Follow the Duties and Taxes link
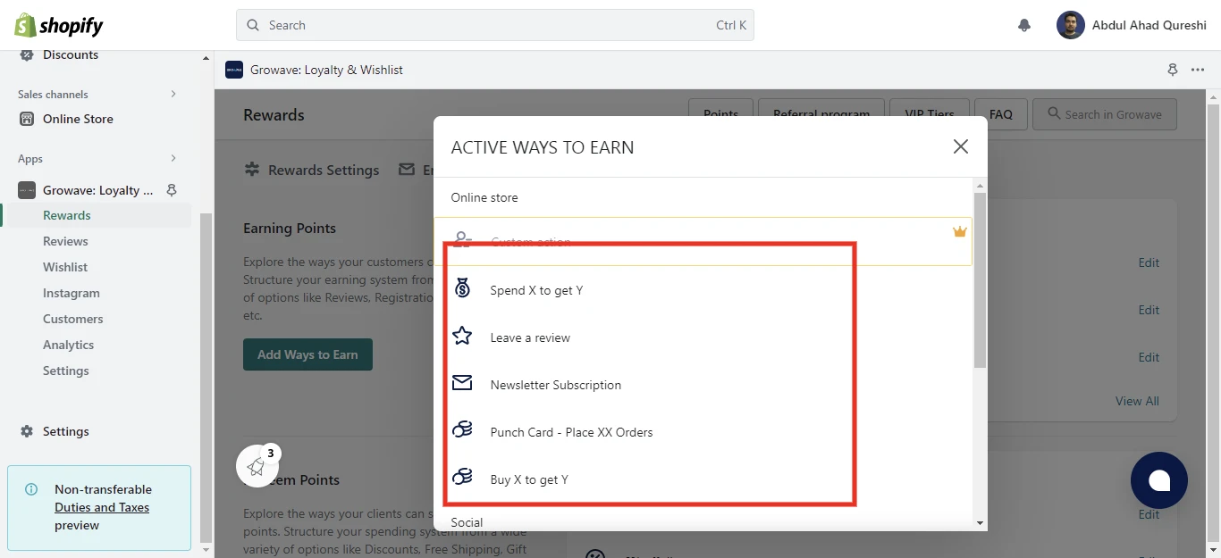 pos(102,507)
